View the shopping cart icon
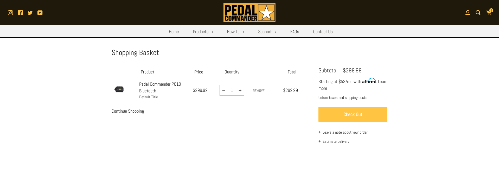This screenshot has height=170, width=499. coord(489,12)
